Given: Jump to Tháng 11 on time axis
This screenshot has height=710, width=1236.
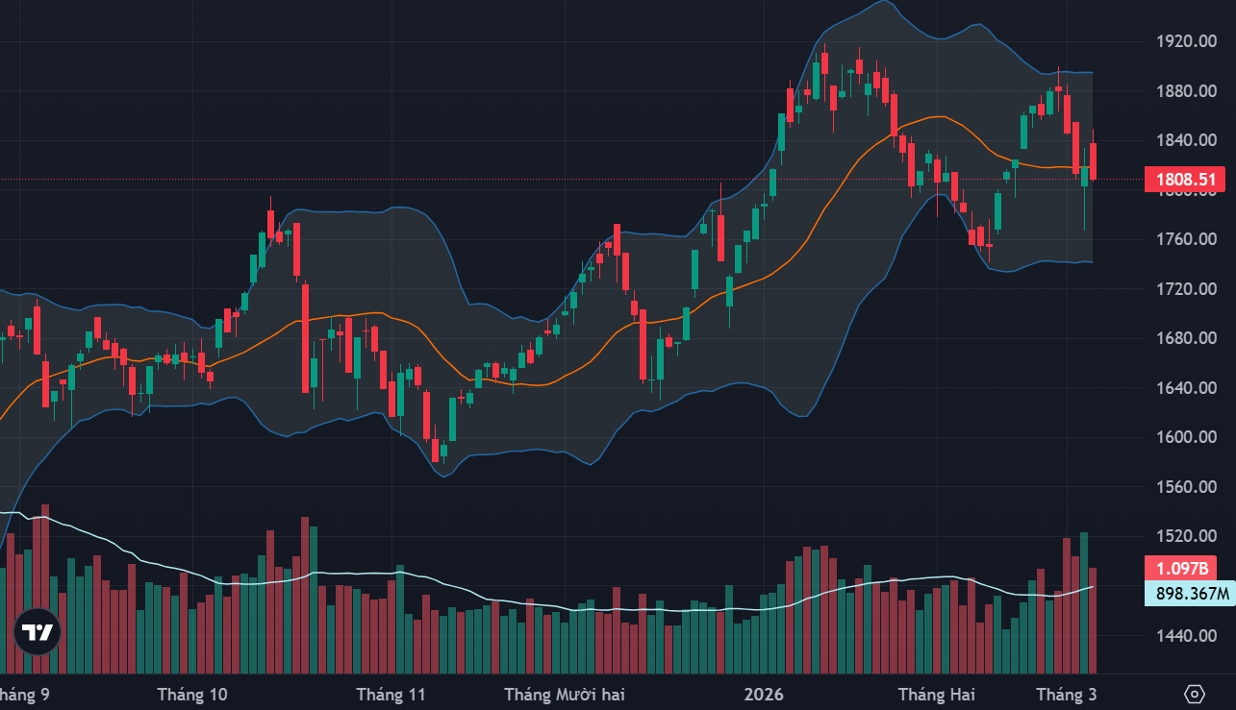Looking at the screenshot, I should pyautogui.click(x=391, y=694).
